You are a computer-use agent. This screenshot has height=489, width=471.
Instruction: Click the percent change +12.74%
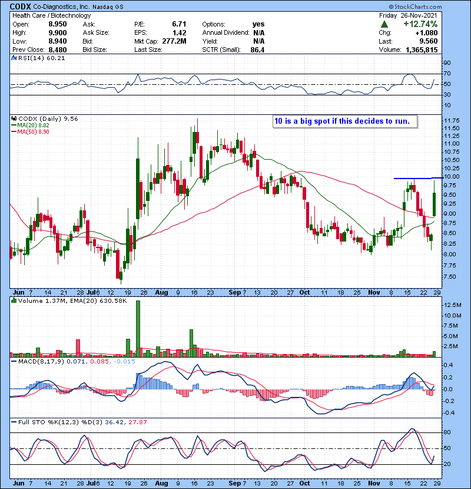coord(420,24)
